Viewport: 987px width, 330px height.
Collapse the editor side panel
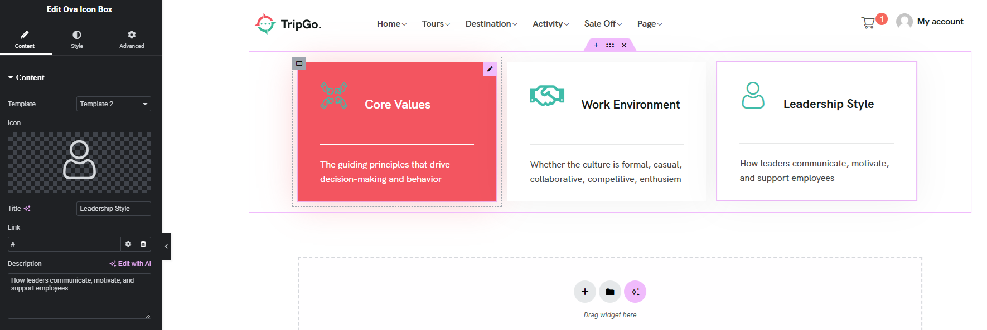166,246
